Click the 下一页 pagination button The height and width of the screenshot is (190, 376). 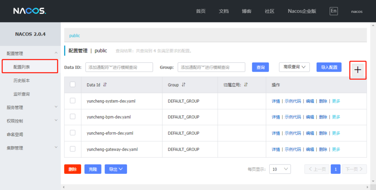click(354, 169)
